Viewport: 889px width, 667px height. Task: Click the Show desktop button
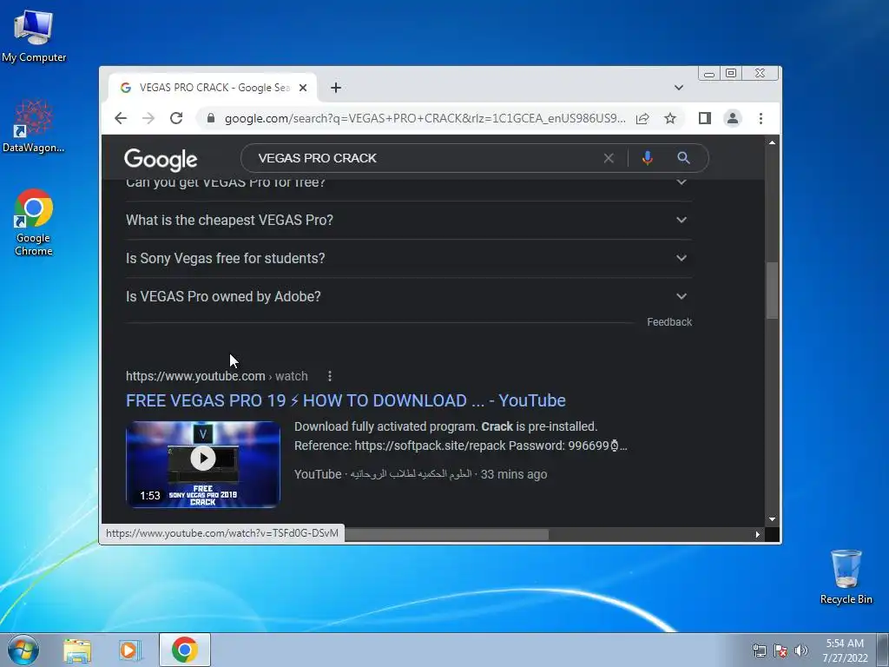(883, 650)
